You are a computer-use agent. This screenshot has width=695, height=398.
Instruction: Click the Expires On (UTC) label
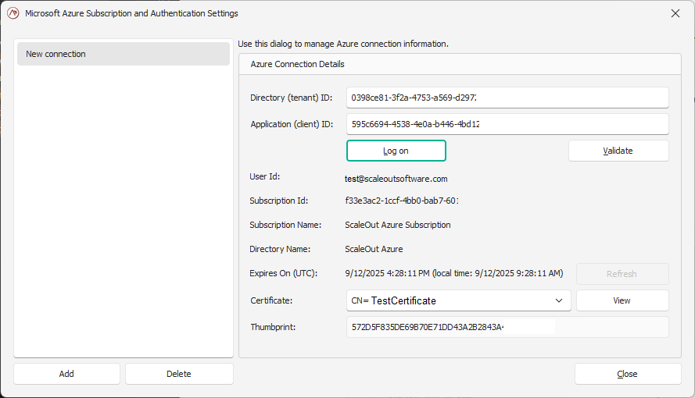coord(284,273)
